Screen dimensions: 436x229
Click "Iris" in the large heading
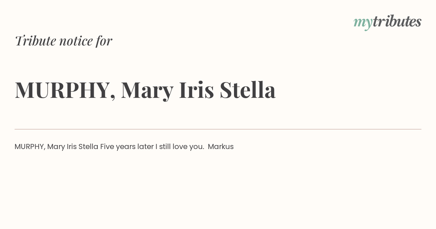[196, 90]
